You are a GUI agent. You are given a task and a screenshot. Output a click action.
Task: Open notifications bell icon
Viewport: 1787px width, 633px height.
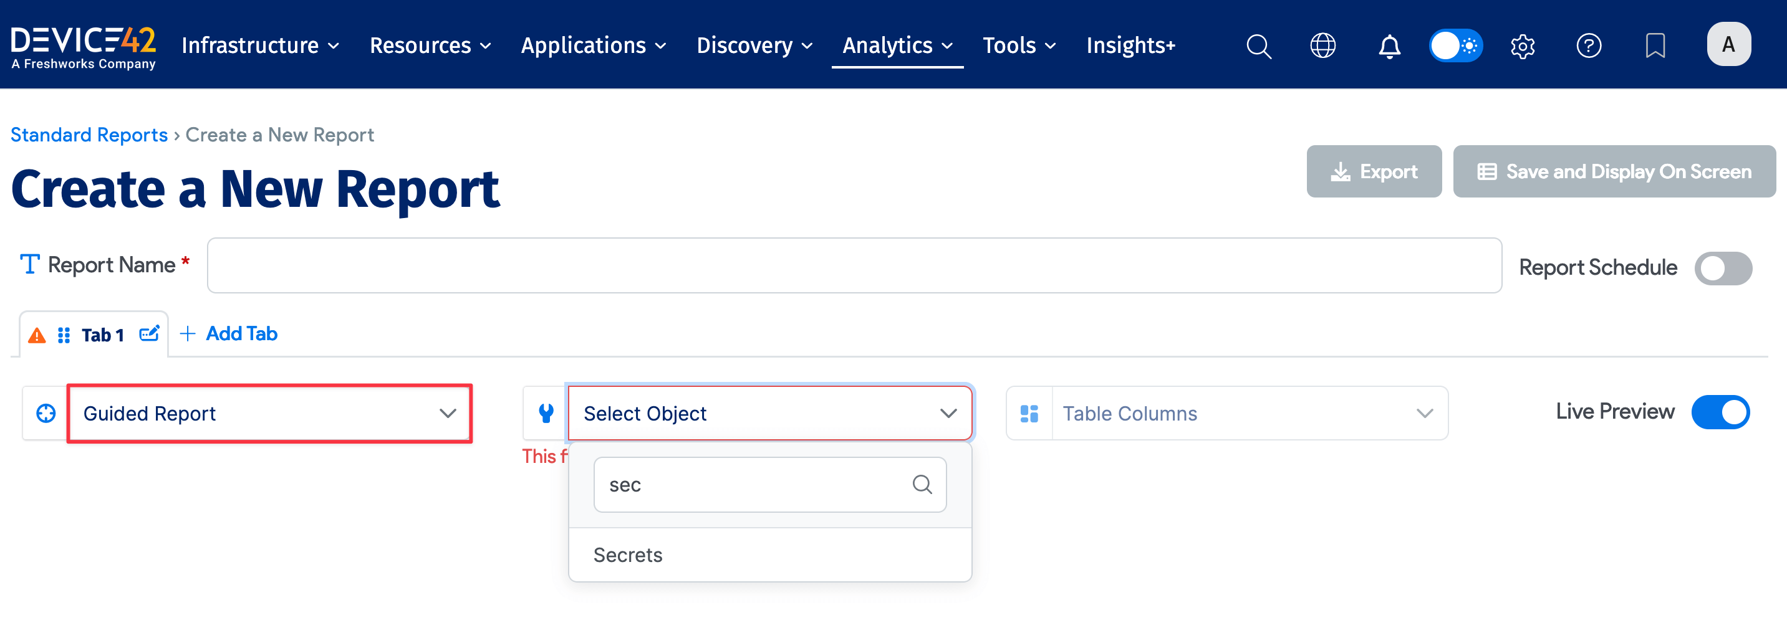(x=1389, y=45)
